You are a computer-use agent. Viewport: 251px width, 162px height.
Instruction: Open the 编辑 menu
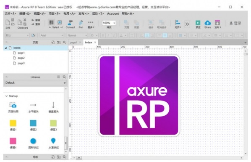coord(25,13)
